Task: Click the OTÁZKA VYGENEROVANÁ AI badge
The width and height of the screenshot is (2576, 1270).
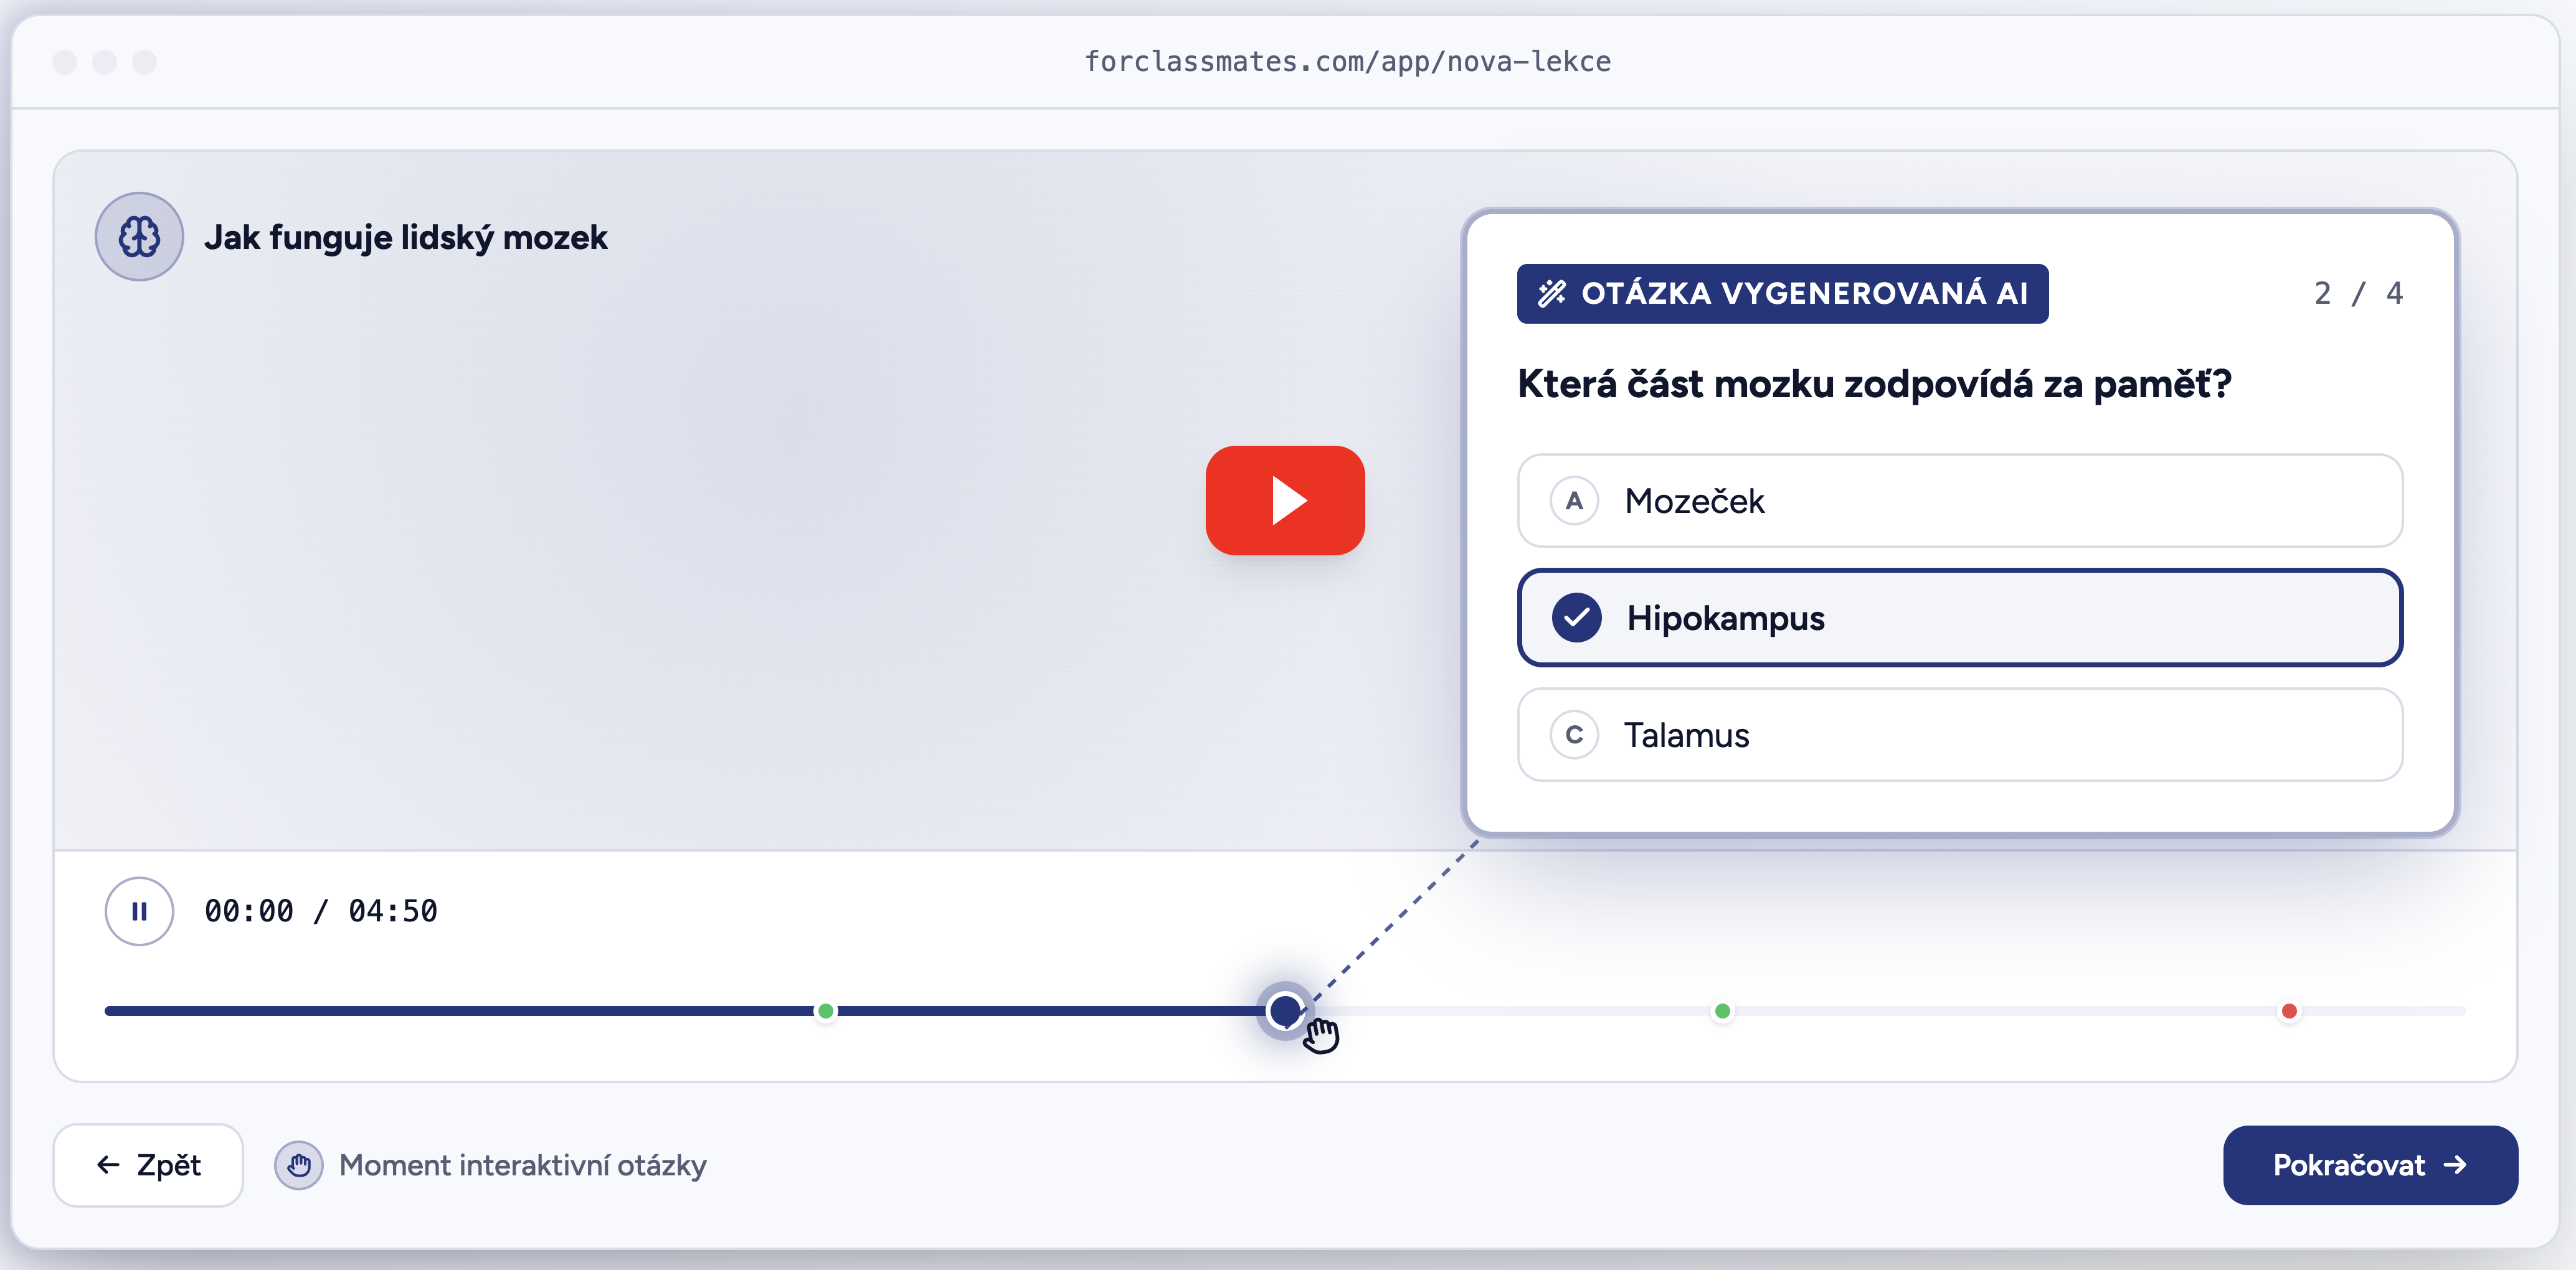Action: [1783, 294]
